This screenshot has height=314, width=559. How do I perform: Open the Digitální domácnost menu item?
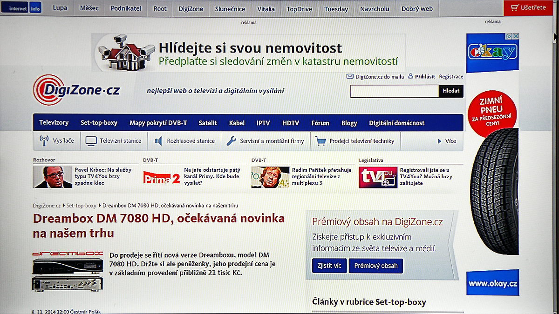point(396,123)
